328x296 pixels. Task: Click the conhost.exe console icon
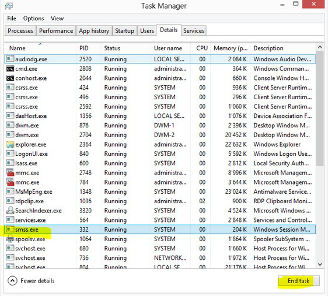point(10,78)
